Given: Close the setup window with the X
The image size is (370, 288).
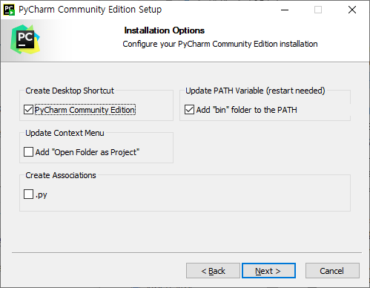Looking at the screenshot, I should [352, 10].
